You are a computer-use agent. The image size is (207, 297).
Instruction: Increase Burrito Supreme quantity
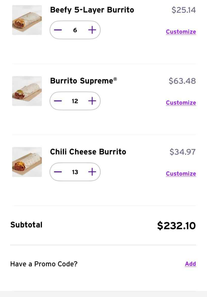[x=92, y=101]
